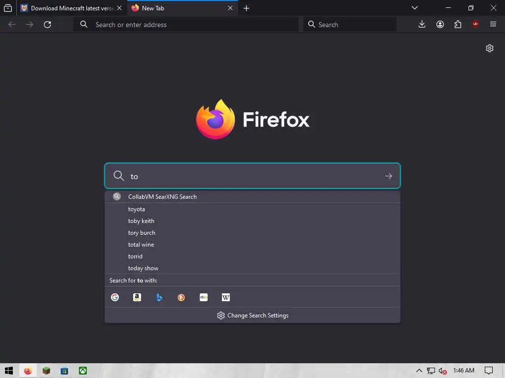Screen dimensions: 505x378
Task: Open the uBlock Origin extension icon
Action: [x=475, y=25]
